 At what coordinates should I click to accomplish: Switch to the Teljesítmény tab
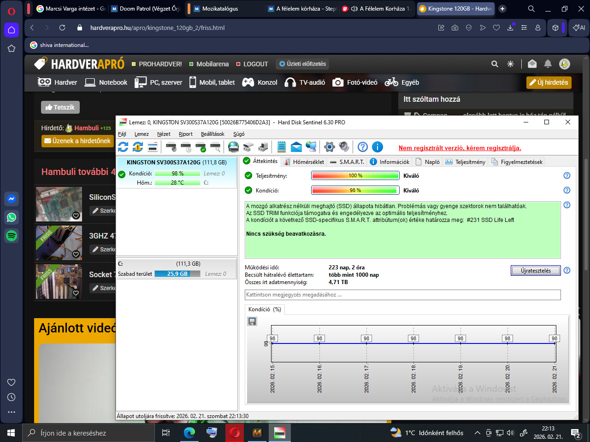465,162
